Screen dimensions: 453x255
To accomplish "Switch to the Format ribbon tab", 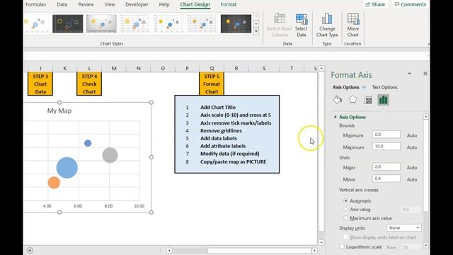I will pos(229,4).
